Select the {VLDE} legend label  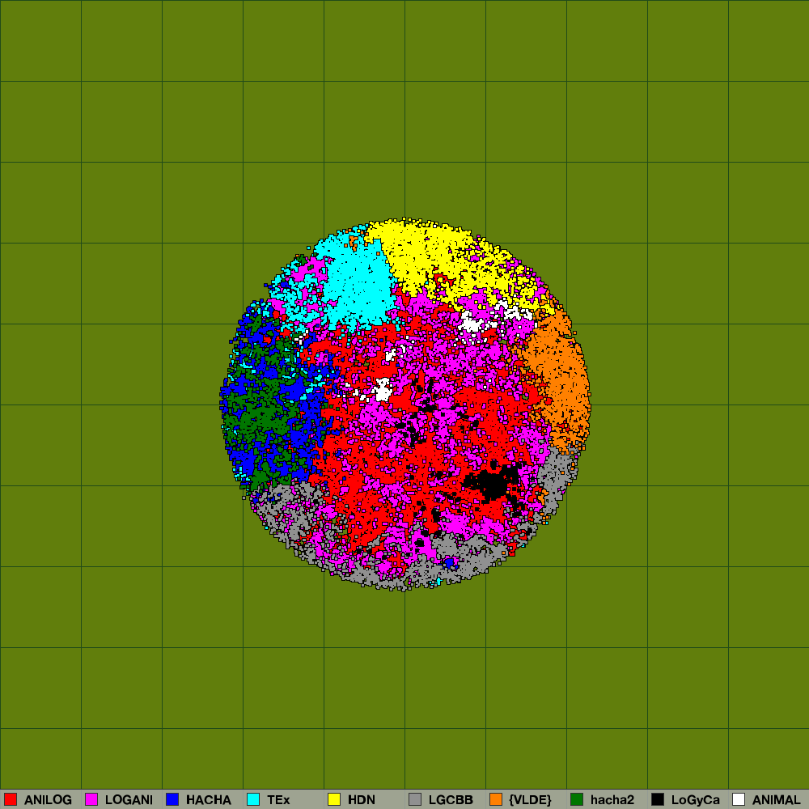click(x=531, y=800)
